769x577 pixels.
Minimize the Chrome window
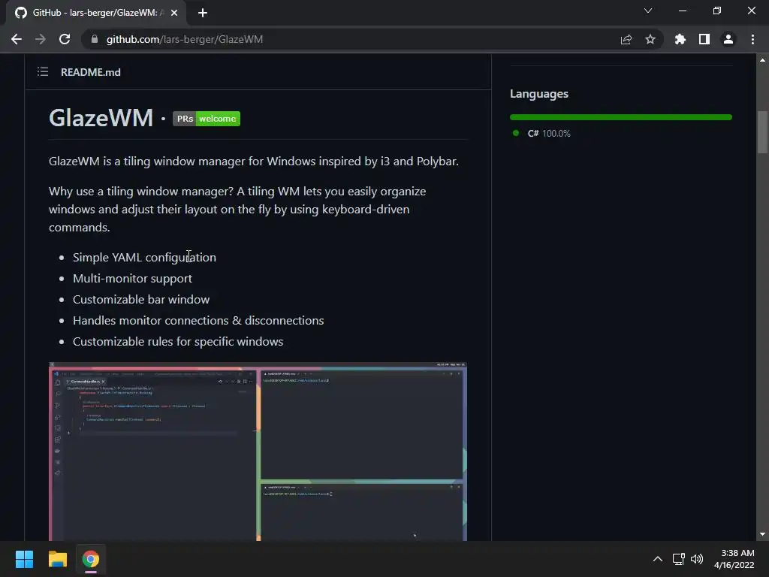[x=682, y=11]
